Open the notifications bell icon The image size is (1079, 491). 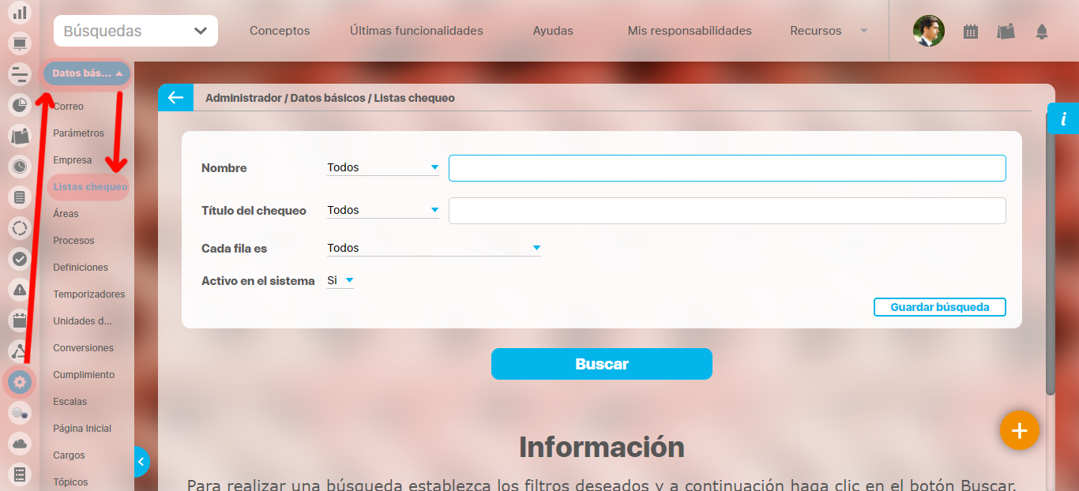[1042, 32]
